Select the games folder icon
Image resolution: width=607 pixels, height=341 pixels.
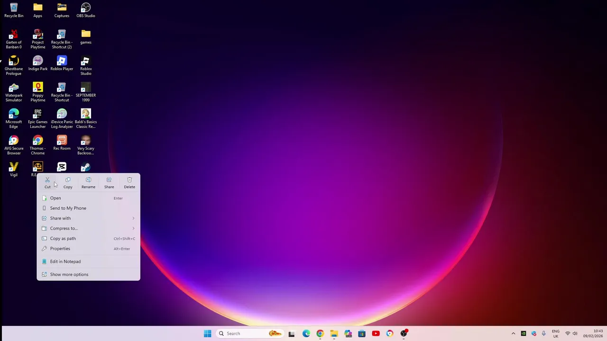86,37
